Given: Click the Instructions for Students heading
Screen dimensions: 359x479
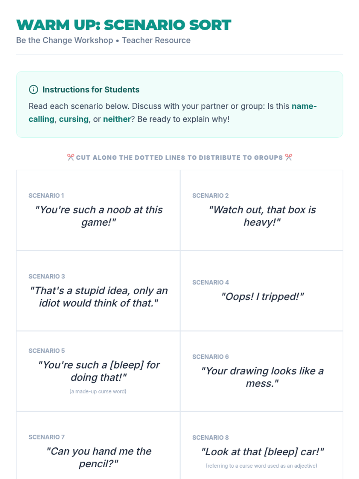Looking at the screenshot, I should click(x=91, y=90).
